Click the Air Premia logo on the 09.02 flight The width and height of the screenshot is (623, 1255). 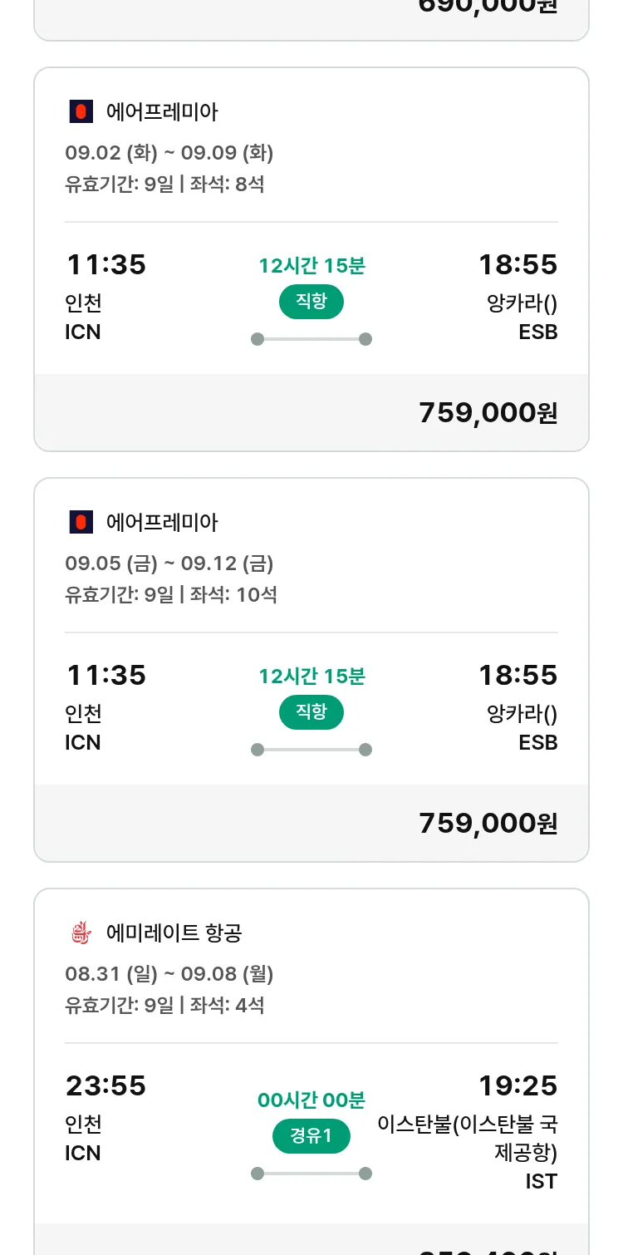coord(81,111)
